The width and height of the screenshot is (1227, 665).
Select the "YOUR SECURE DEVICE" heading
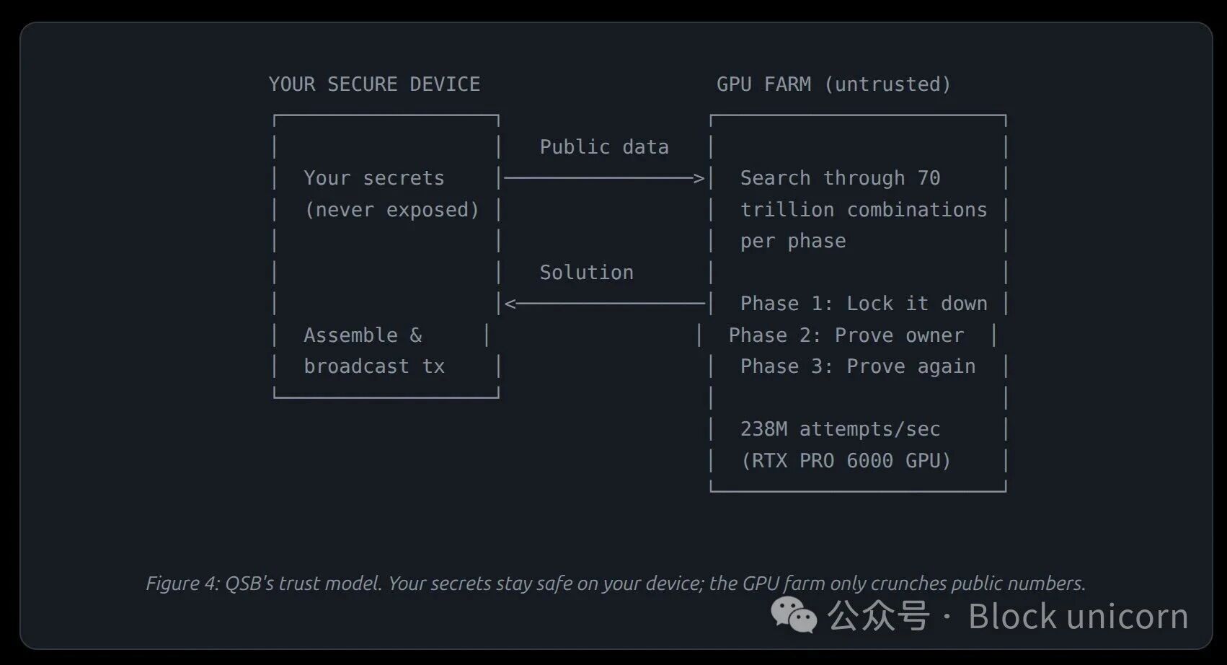[x=374, y=84]
